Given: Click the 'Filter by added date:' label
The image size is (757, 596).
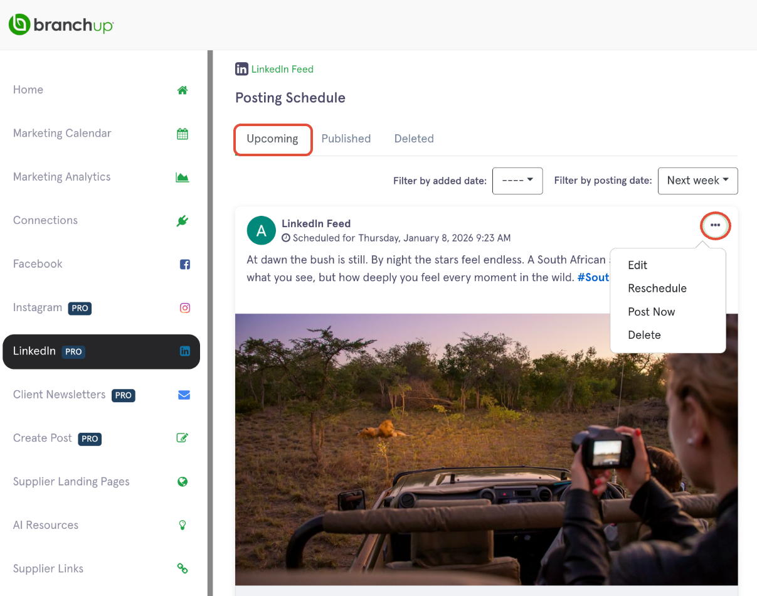Looking at the screenshot, I should (440, 181).
